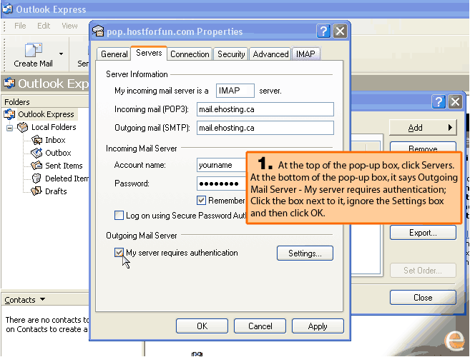
Task: Select the Inbox folder label
Action: (55, 140)
